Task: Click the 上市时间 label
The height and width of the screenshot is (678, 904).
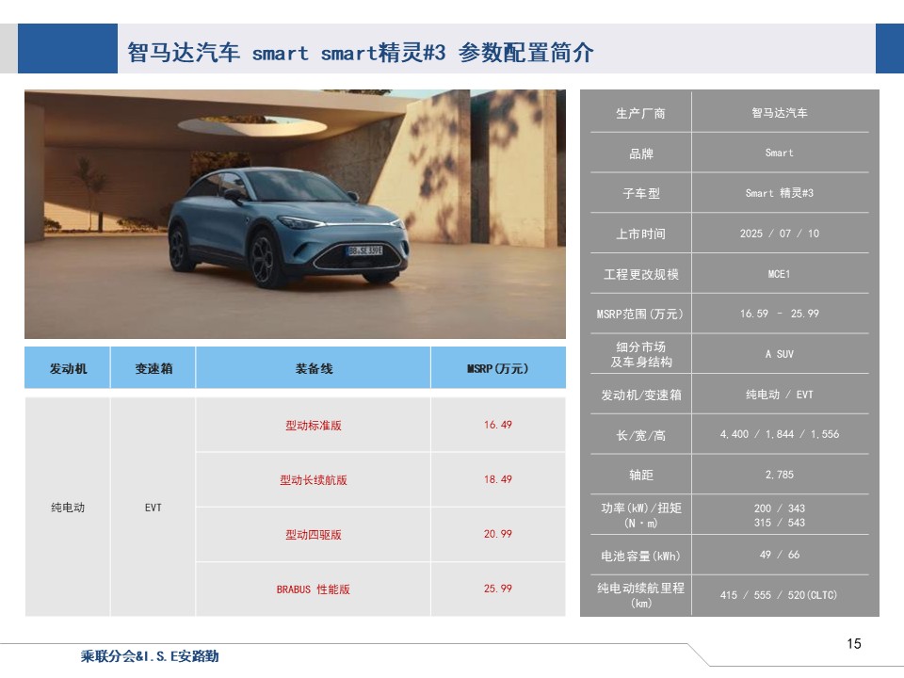Action: tap(640, 234)
